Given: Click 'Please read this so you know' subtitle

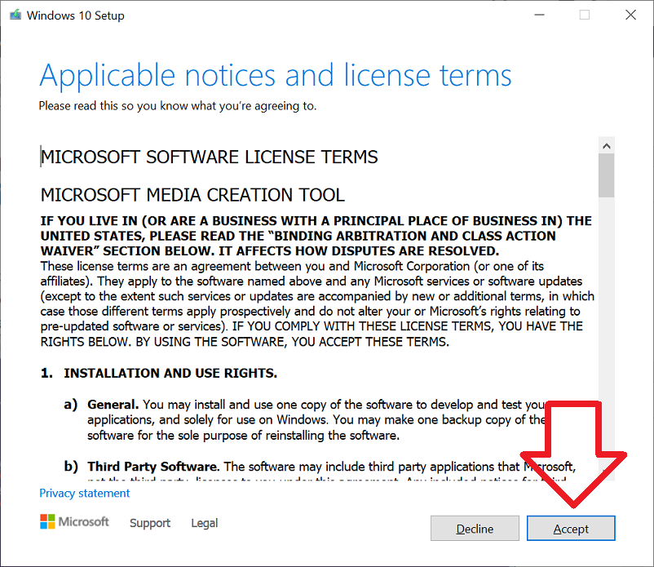Looking at the screenshot, I should pyautogui.click(x=178, y=106).
